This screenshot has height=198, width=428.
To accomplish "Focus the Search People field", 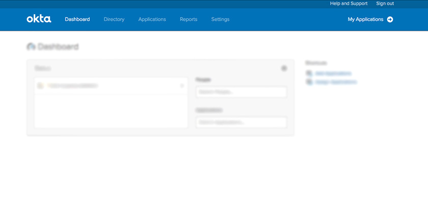I will click(242, 92).
